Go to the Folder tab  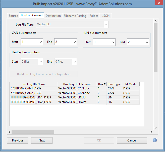(x=94, y=16)
